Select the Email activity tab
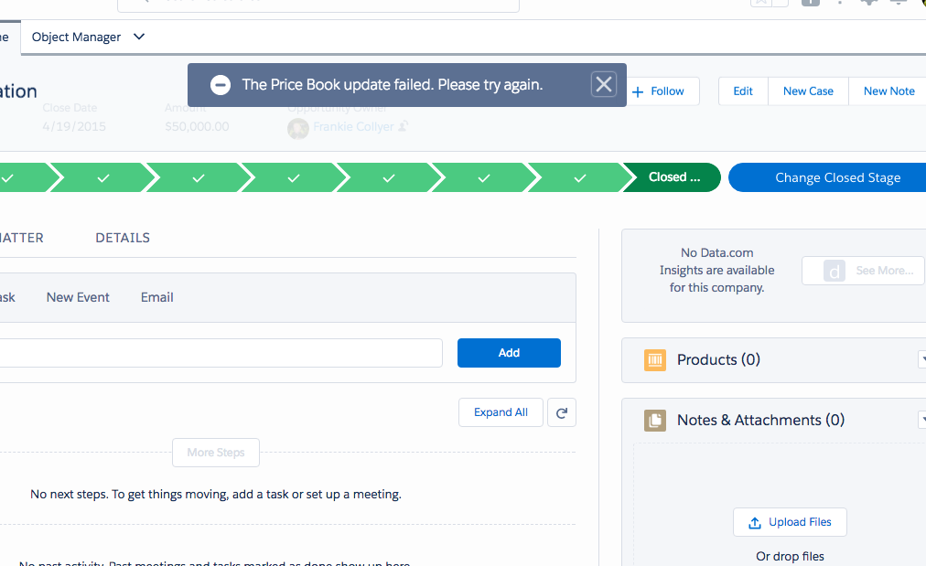Viewport: 926px width, 566px height. [156, 297]
